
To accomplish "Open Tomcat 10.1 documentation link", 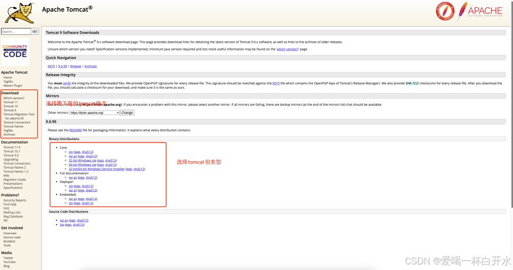I will [x=12, y=152].
